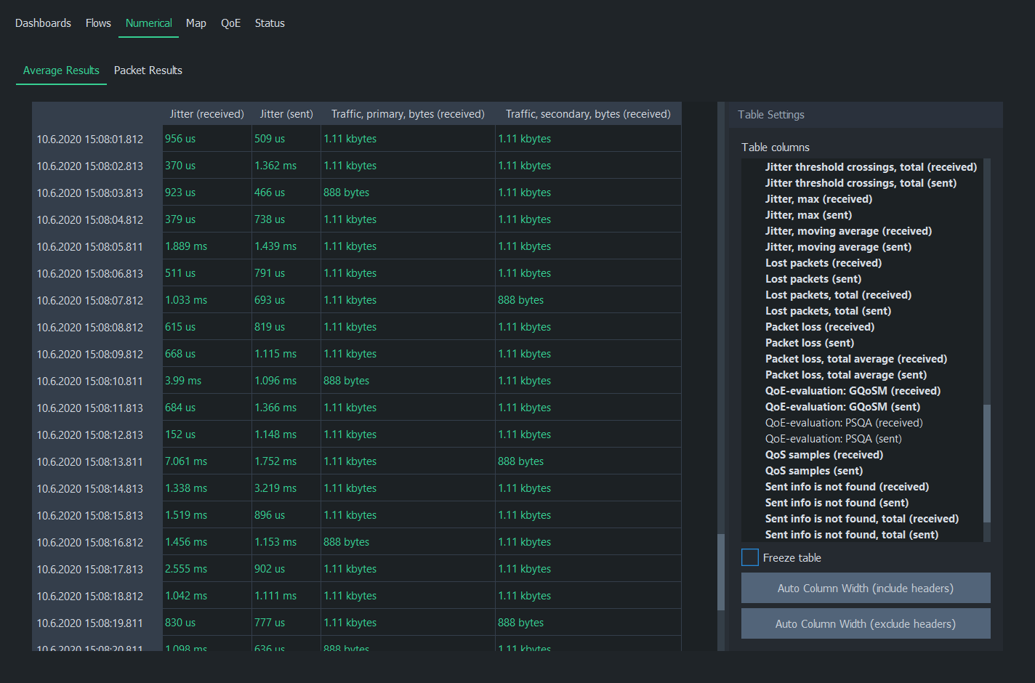Toggle Jitter threshold crossings, total (sent) column
The width and height of the screenshot is (1035, 683).
click(x=861, y=183)
